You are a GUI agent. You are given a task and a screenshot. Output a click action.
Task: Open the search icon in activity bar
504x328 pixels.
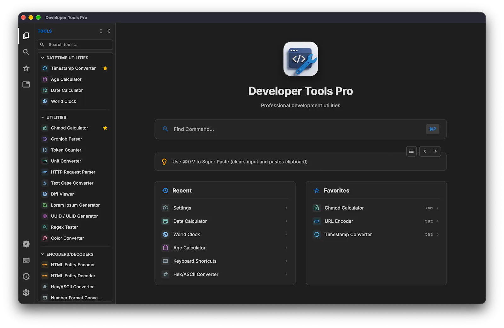coord(26,52)
